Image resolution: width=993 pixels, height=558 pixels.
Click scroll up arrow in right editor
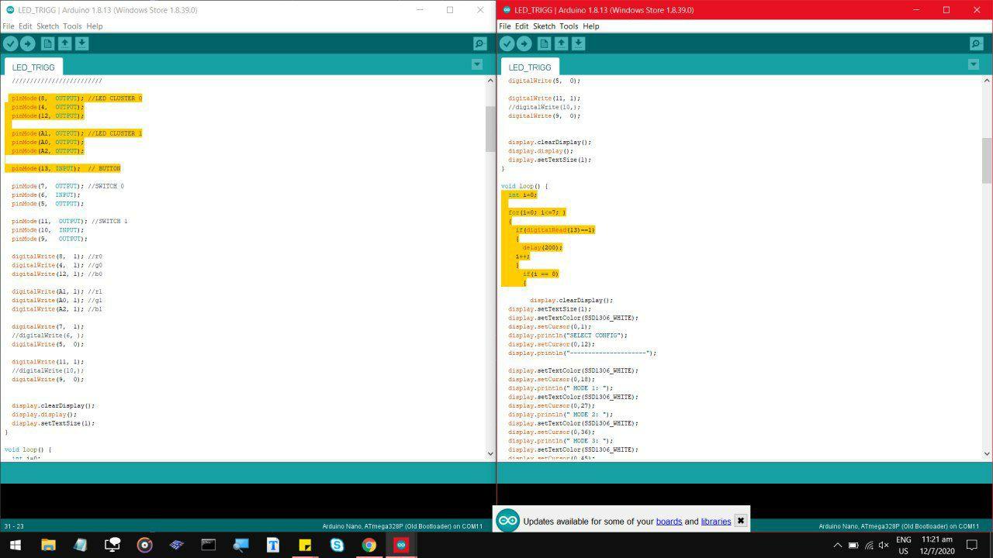click(x=987, y=80)
